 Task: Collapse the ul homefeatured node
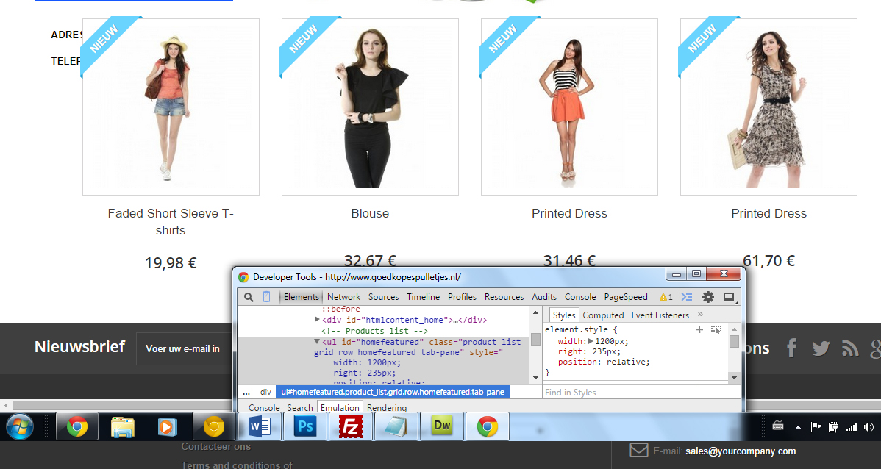tap(317, 342)
